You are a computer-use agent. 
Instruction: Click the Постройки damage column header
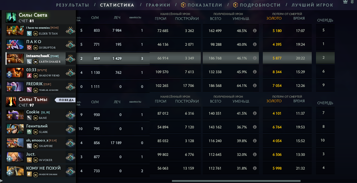tap(187, 19)
